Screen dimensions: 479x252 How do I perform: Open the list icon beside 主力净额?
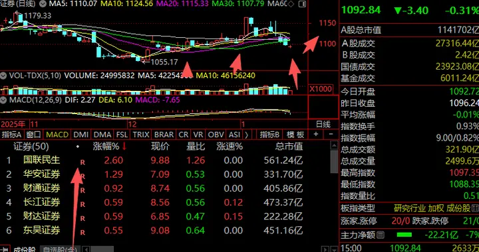click(x=381, y=235)
